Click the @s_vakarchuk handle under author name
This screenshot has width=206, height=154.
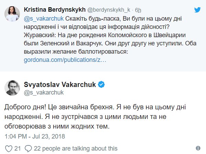coord(44,92)
